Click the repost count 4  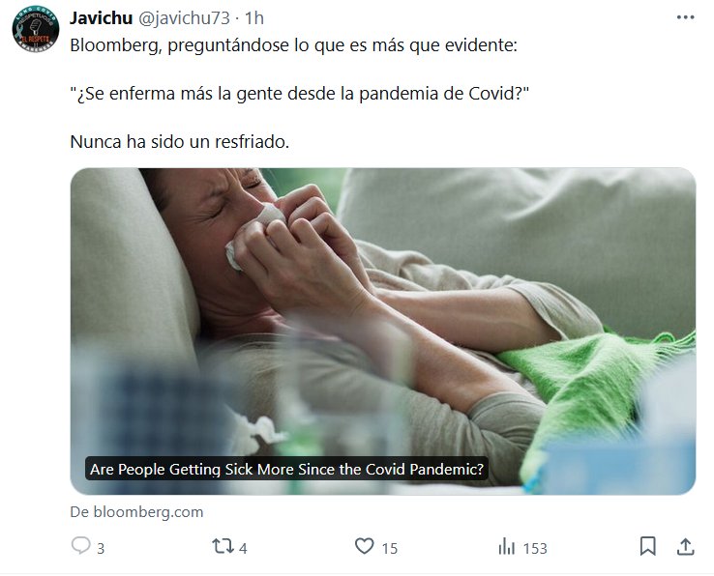pyautogui.click(x=243, y=549)
